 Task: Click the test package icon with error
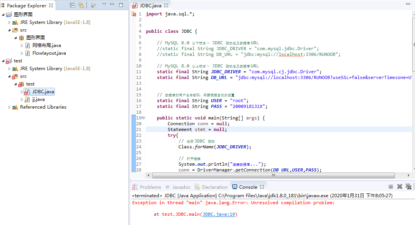pos(21,84)
